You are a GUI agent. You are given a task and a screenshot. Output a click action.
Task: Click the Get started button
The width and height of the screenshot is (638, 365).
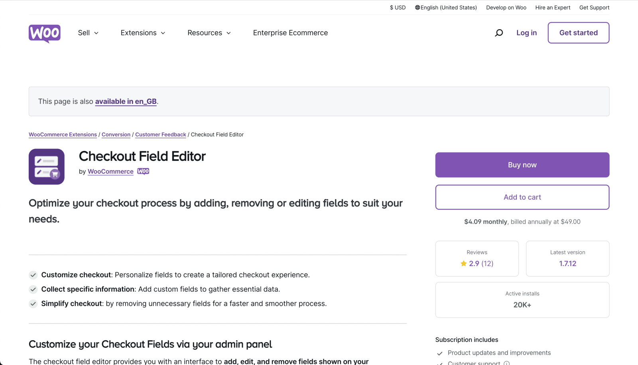(x=578, y=33)
